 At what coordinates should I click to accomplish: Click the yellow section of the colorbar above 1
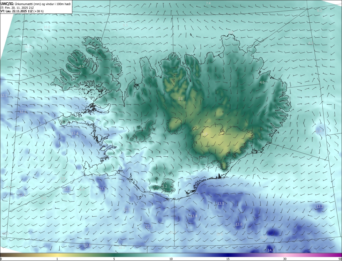tap(57, 255)
